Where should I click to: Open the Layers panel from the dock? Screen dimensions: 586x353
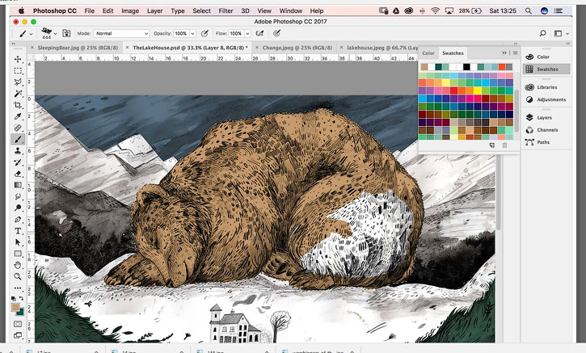click(x=544, y=118)
